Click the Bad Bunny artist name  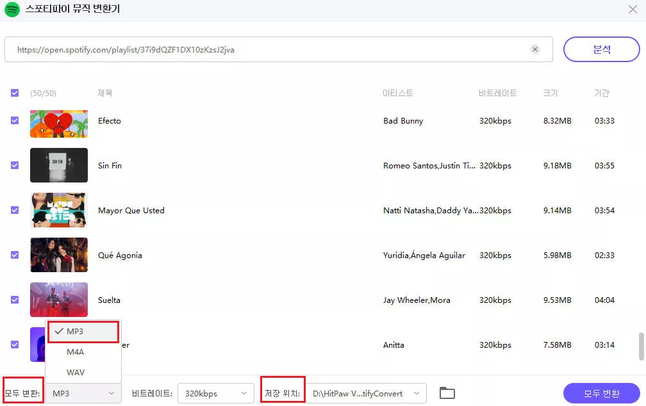coord(403,120)
